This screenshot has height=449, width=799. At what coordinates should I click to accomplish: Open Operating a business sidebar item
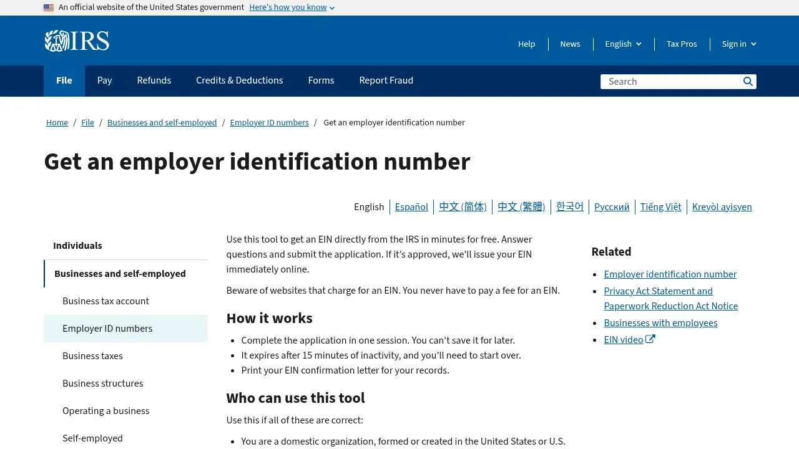point(125,411)
